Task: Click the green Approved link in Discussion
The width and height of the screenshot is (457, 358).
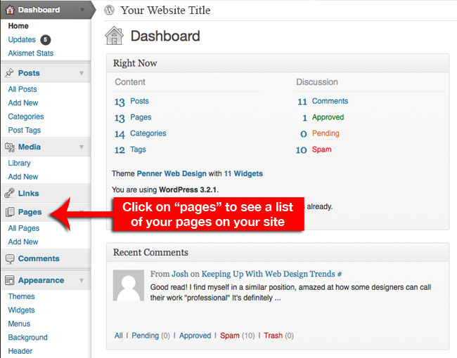Action: point(328,117)
